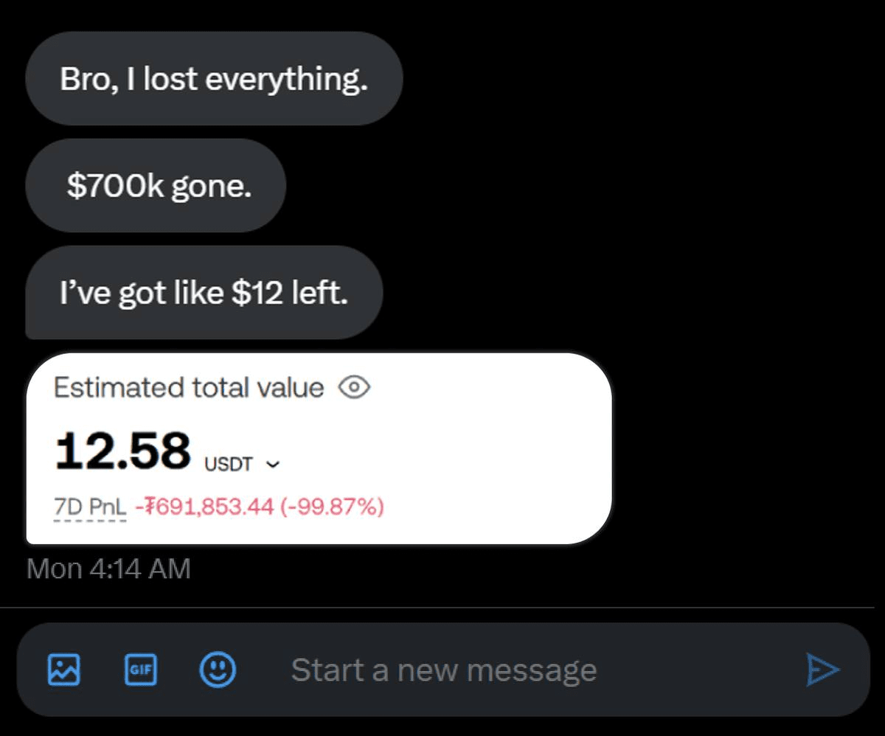The height and width of the screenshot is (736, 885).
Task: Click the 12.58 balance amount
Action: [x=122, y=451]
